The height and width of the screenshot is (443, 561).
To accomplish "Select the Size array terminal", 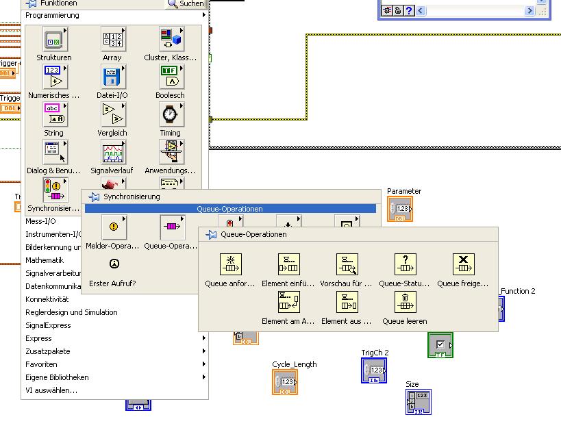I will pyautogui.click(x=419, y=402).
